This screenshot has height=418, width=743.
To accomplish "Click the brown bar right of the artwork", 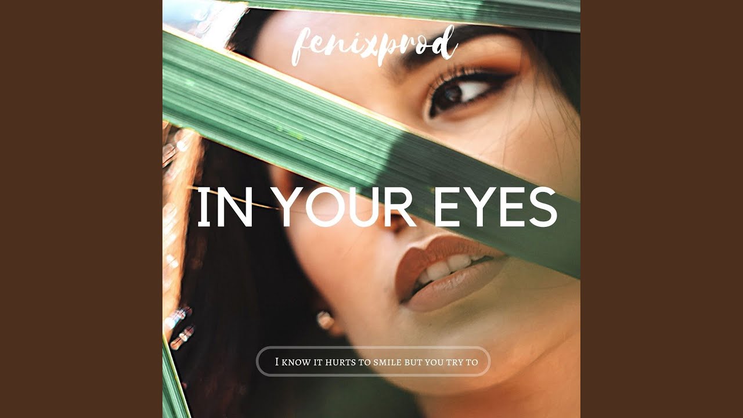I will [662, 209].
